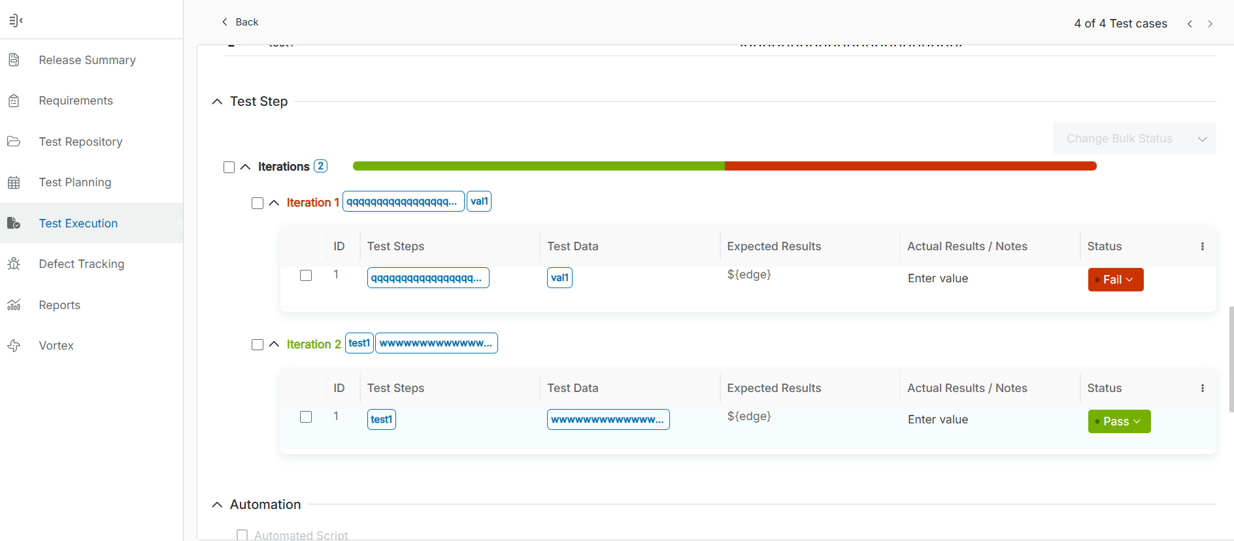
Task: Open Test Execution in sidebar
Action: click(78, 223)
